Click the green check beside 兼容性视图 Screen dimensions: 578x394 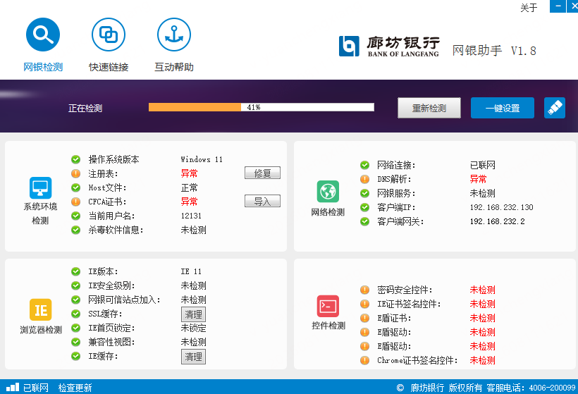point(75,342)
